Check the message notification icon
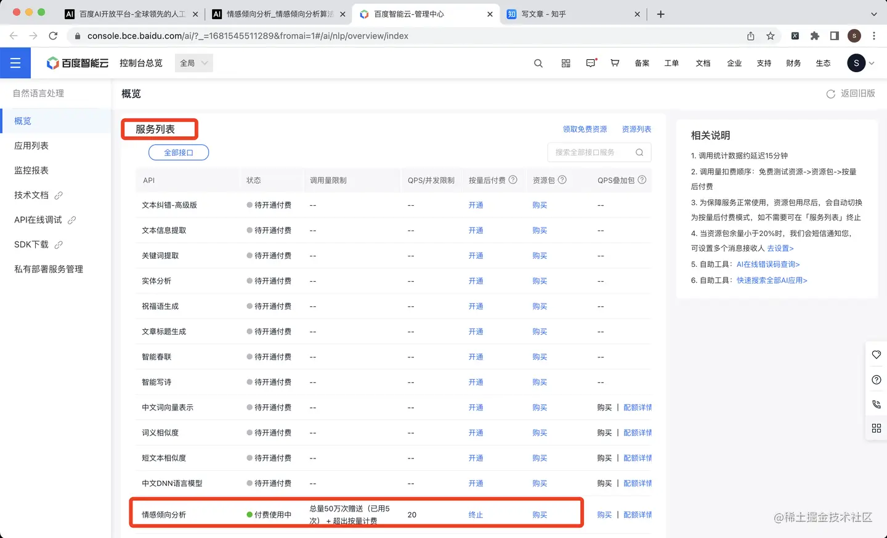 [590, 62]
